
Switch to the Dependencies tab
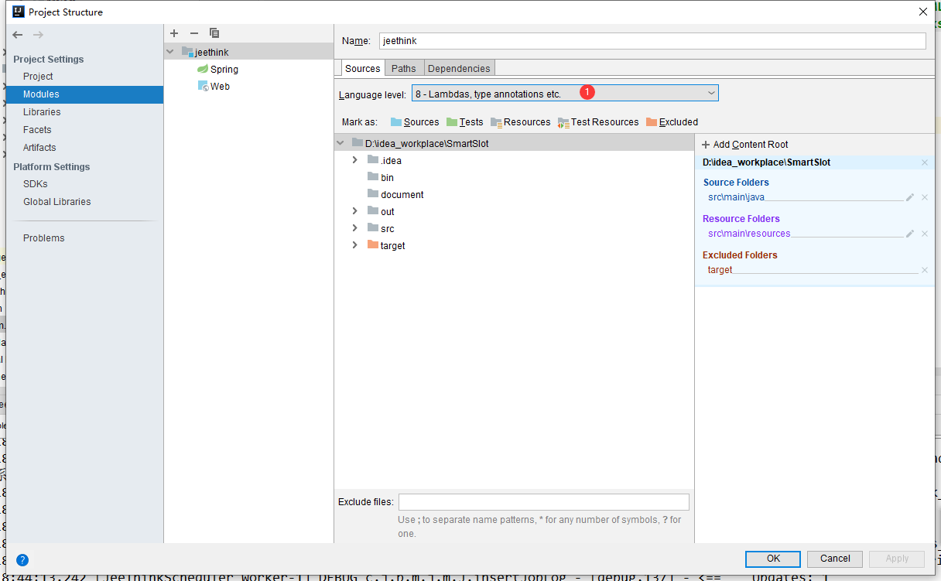(459, 68)
